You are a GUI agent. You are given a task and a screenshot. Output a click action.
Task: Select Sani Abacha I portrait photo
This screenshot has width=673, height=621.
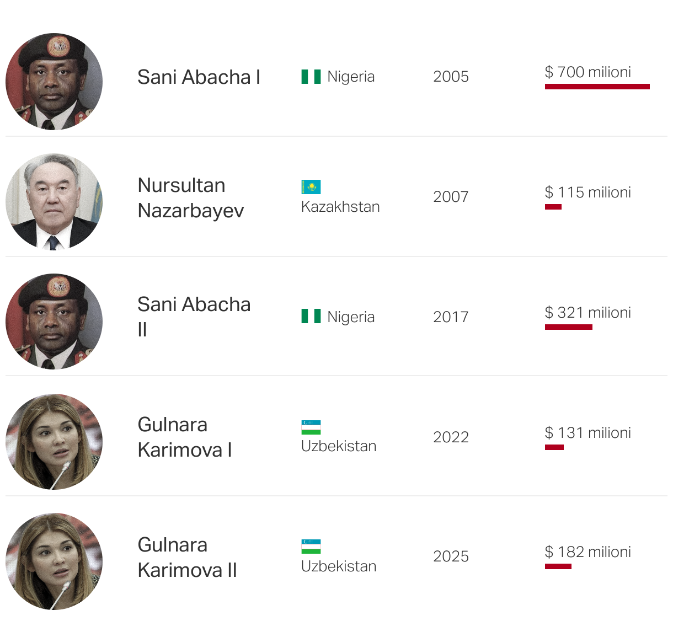(x=54, y=82)
